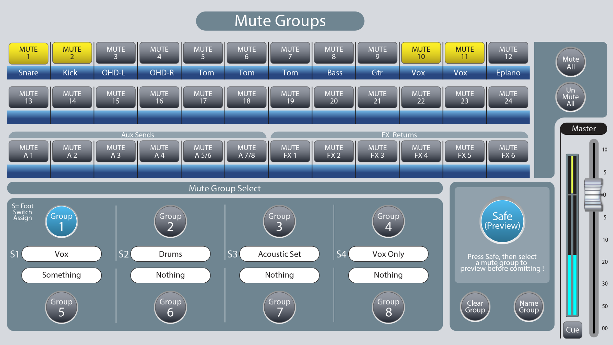
Task: Toggle MUTE 24 channel button
Action: click(508, 97)
